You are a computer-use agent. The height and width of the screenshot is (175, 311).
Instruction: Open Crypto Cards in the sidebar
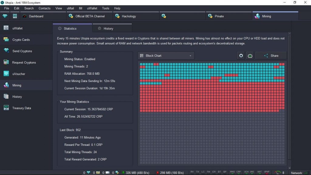(x=26, y=39)
